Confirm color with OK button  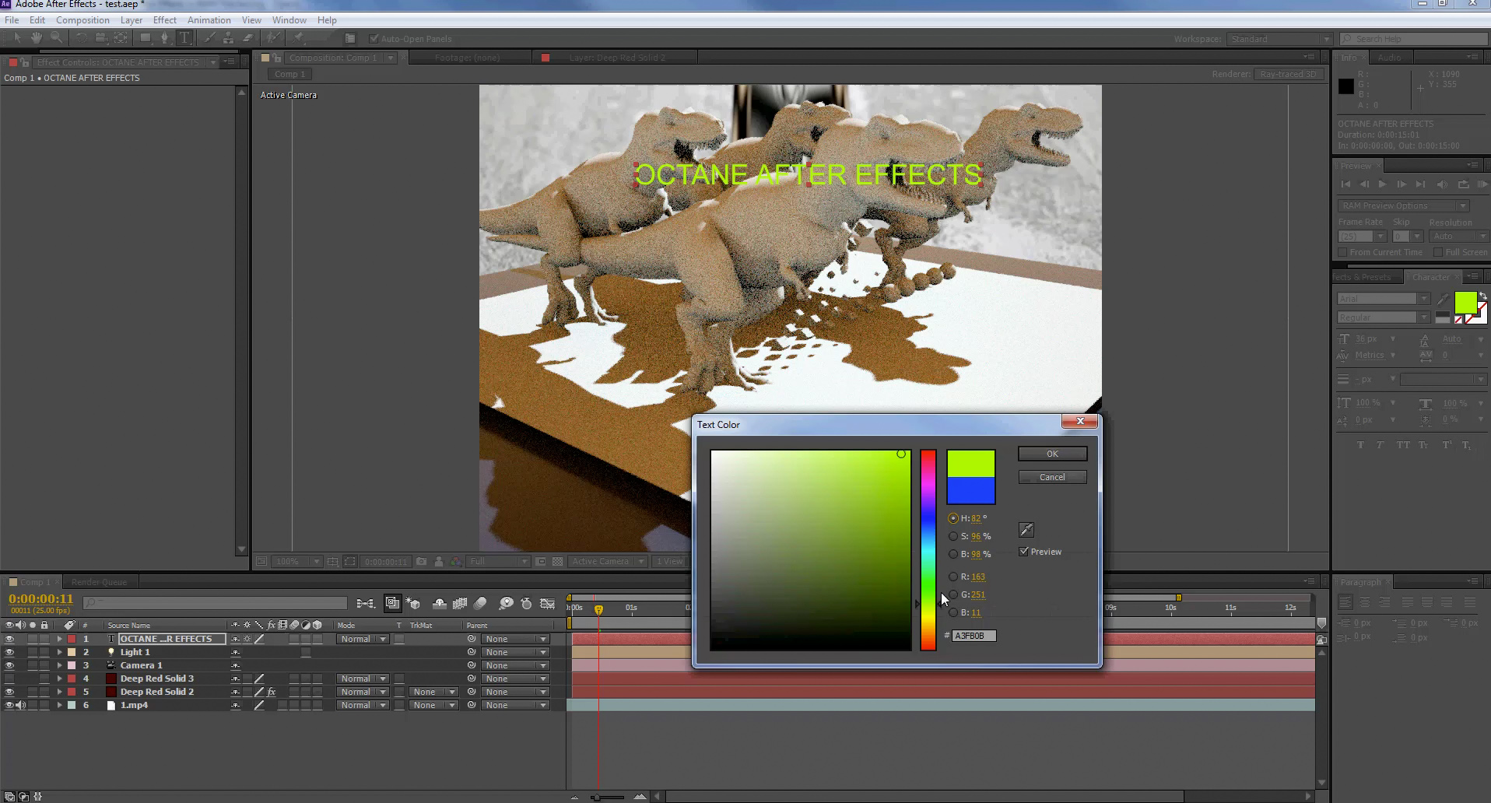[x=1052, y=454]
